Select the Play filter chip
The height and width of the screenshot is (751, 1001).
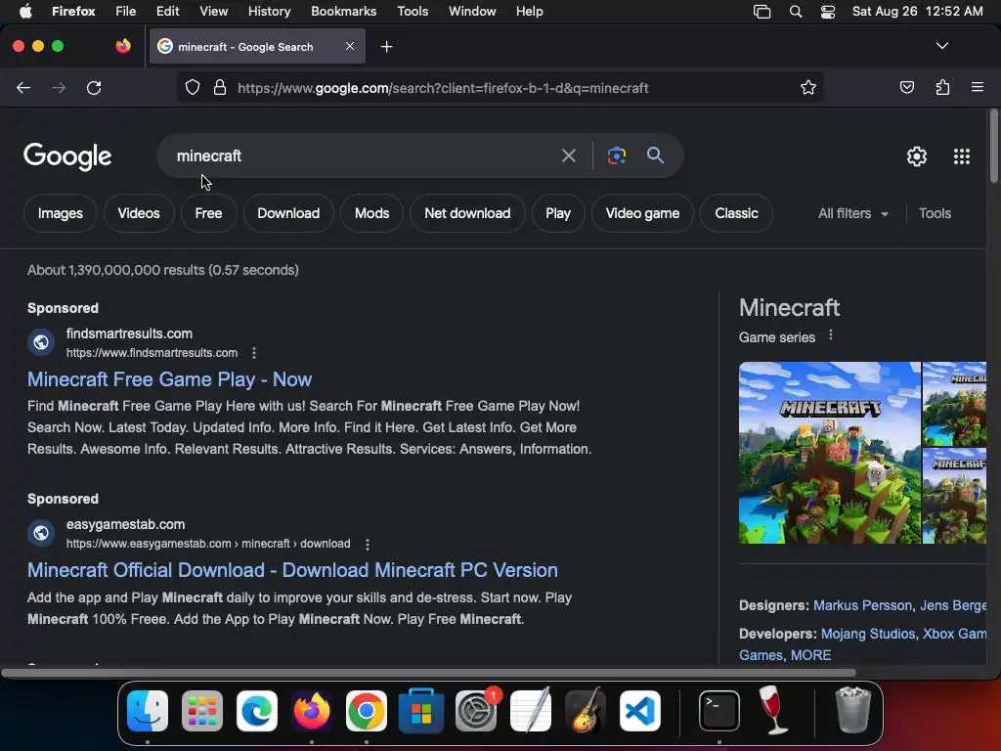[x=558, y=213]
